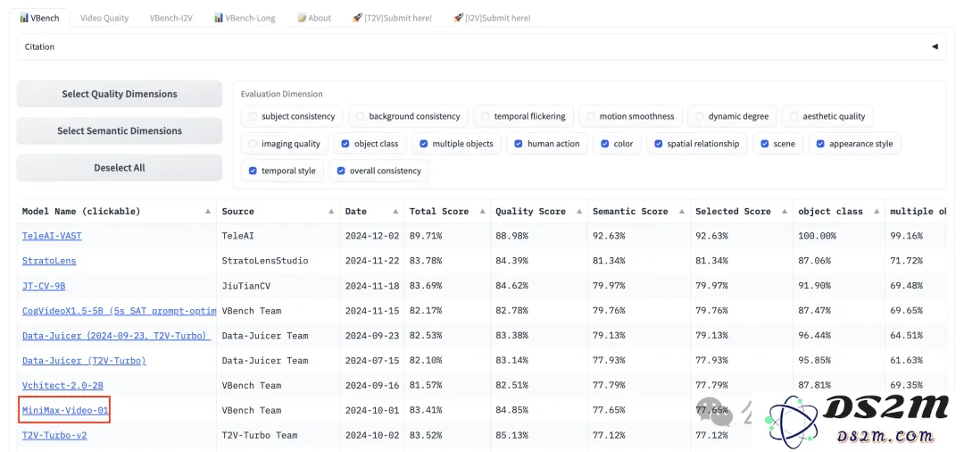Uncheck the color checkbox
This screenshot has height=452, width=964.
click(x=605, y=144)
